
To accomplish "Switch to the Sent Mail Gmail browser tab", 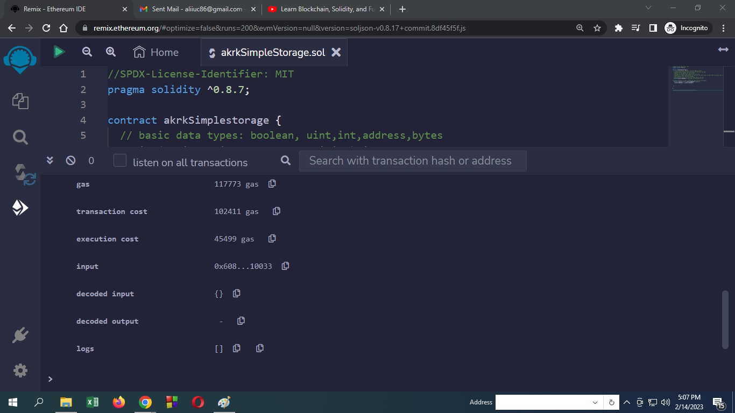I will 196,9.
